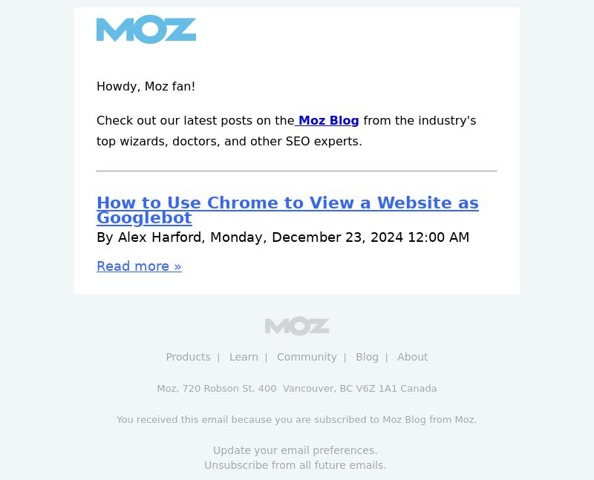Click the top wizards, doctors text line
Screen dimensions: 594x480
[x=229, y=141]
